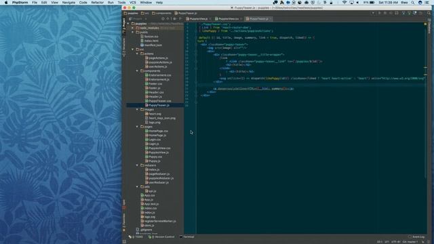434x244 pixels.
Task: Collapse the src folder
Action: [x=133, y=49]
